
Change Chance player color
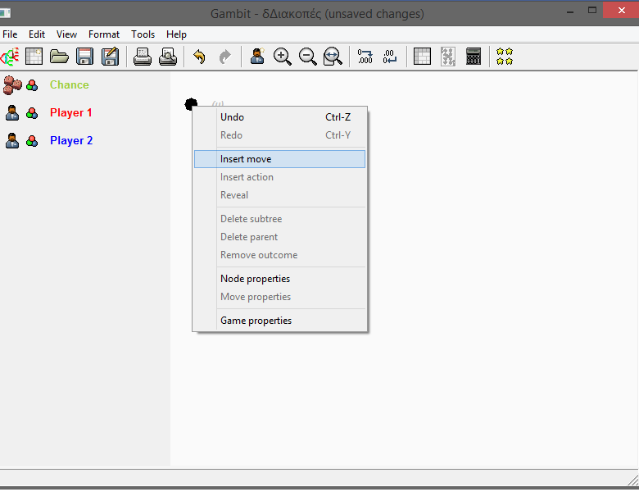click(x=32, y=85)
